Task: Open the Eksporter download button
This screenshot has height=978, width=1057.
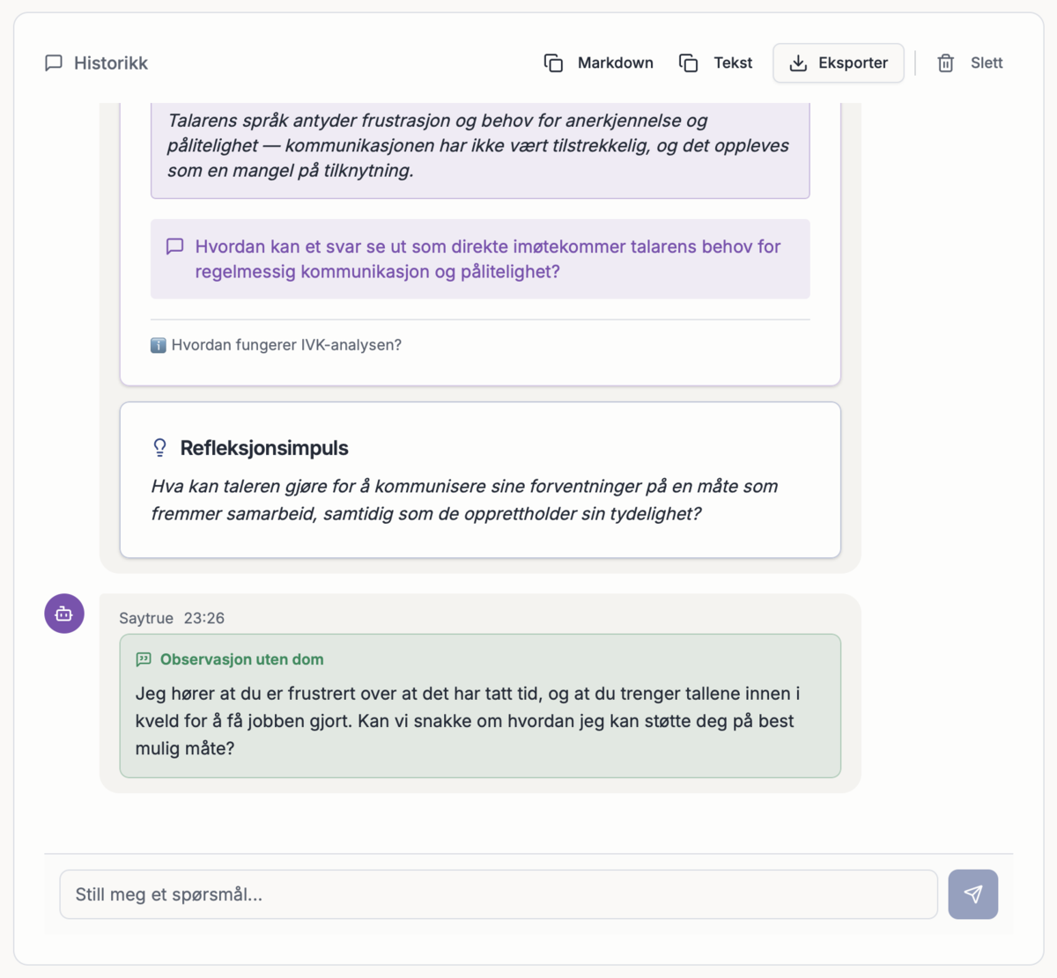Action: [x=839, y=63]
